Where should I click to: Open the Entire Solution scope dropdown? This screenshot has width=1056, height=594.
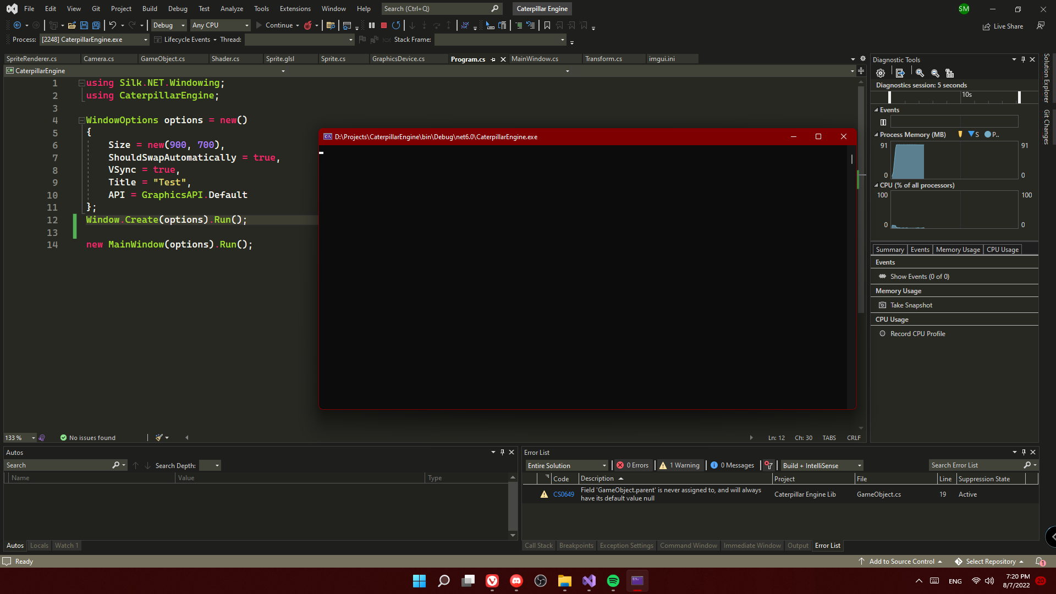566,465
